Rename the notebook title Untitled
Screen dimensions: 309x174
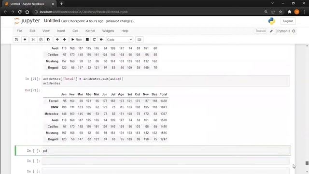click(x=52, y=21)
